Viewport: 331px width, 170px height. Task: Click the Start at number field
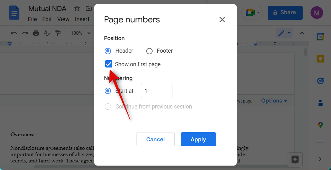point(156,91)
